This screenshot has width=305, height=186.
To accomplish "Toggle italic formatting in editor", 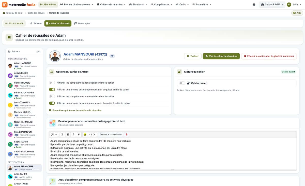I will [73, 134].
